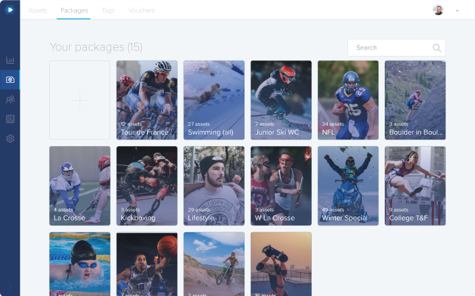The image size is (475, 296).
Task: Open the motocross rider package
Action: 214,264
